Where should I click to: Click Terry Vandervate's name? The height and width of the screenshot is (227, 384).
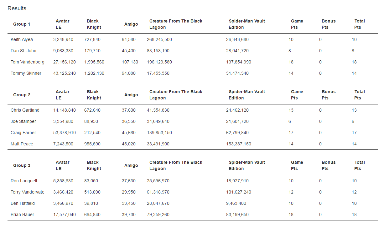[28, 192]
